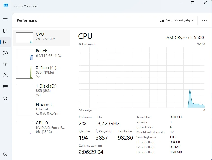Expand the hamburger navigation menu
This screenshot has width=212, height=160.
pos(5,20)
